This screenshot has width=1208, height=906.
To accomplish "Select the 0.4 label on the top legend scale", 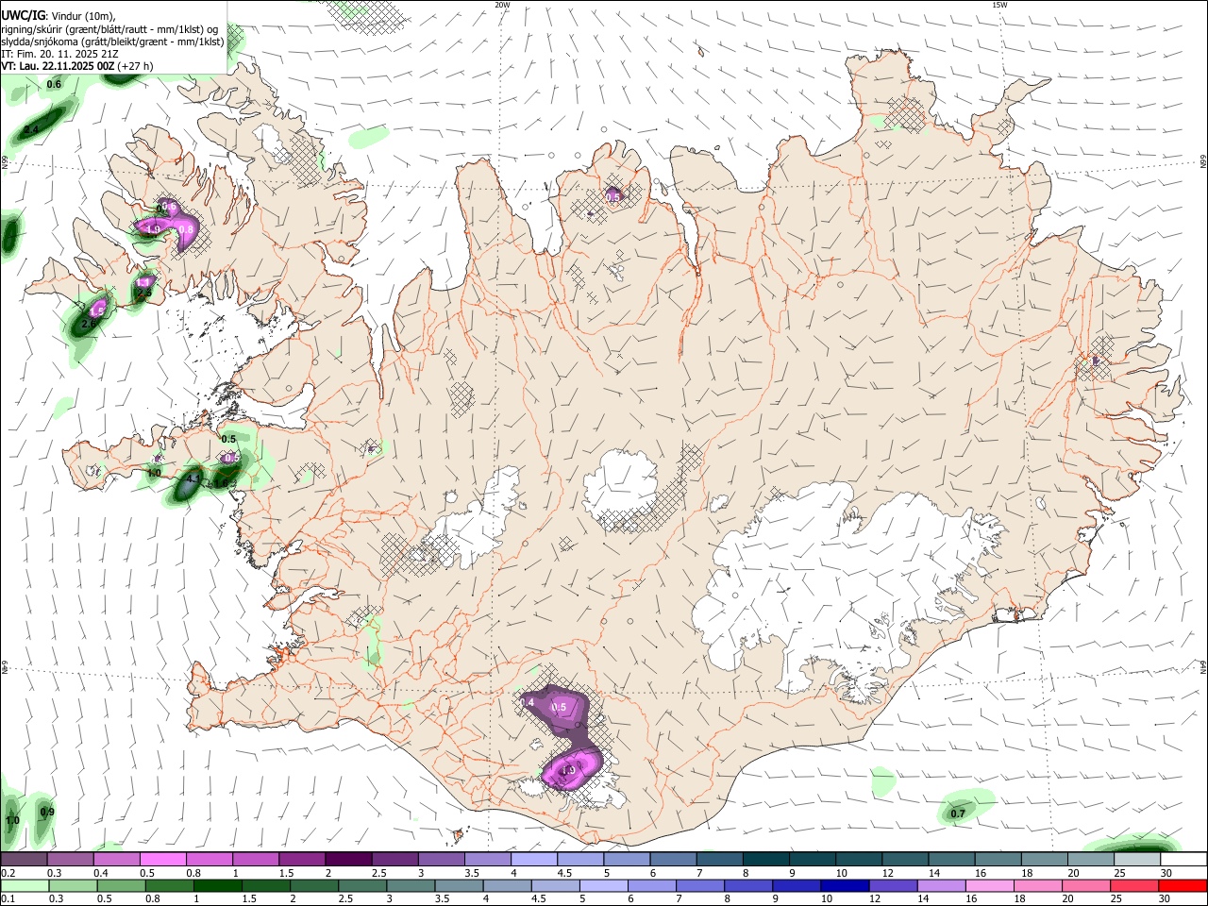I will (x=100, y=873).
